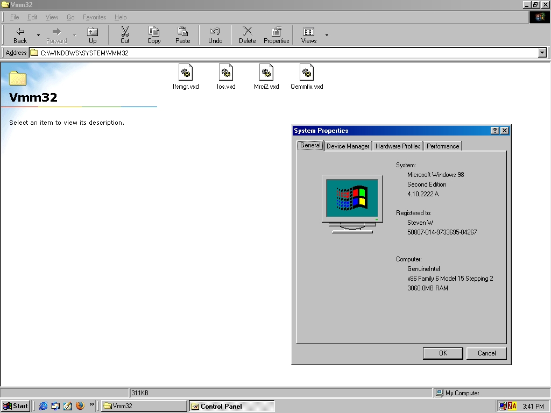Go Up one folder level
551x413 pixels.
[93, 35]
